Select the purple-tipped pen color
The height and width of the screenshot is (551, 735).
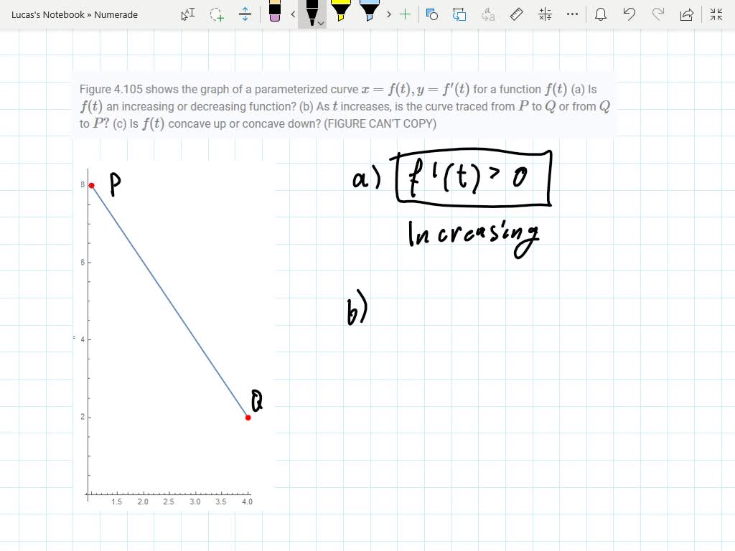(x=276, y=13)
